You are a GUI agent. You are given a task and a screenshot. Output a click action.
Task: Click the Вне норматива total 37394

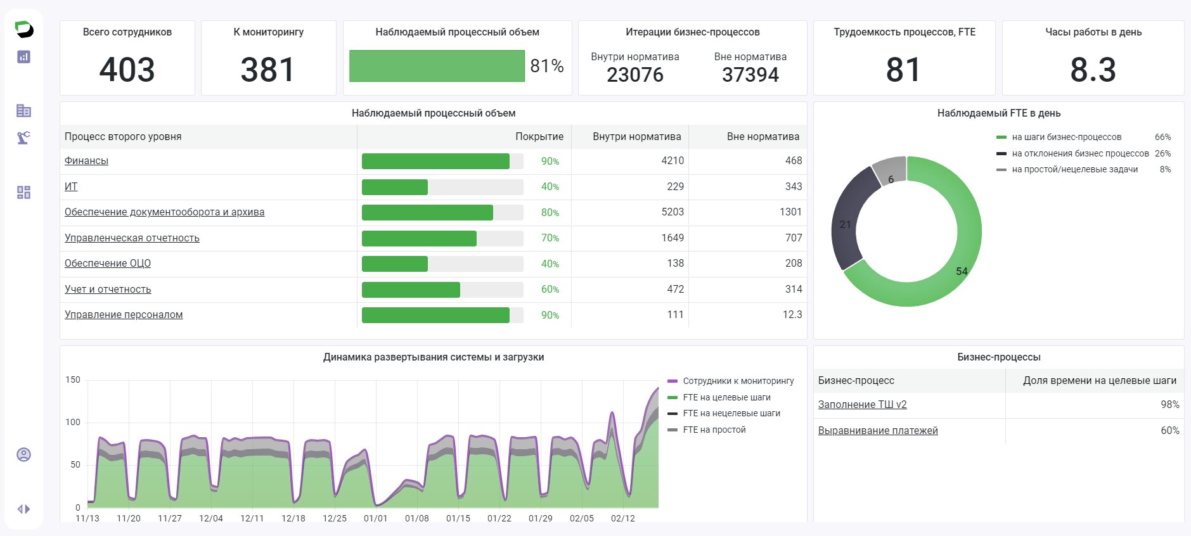(750, 75)
